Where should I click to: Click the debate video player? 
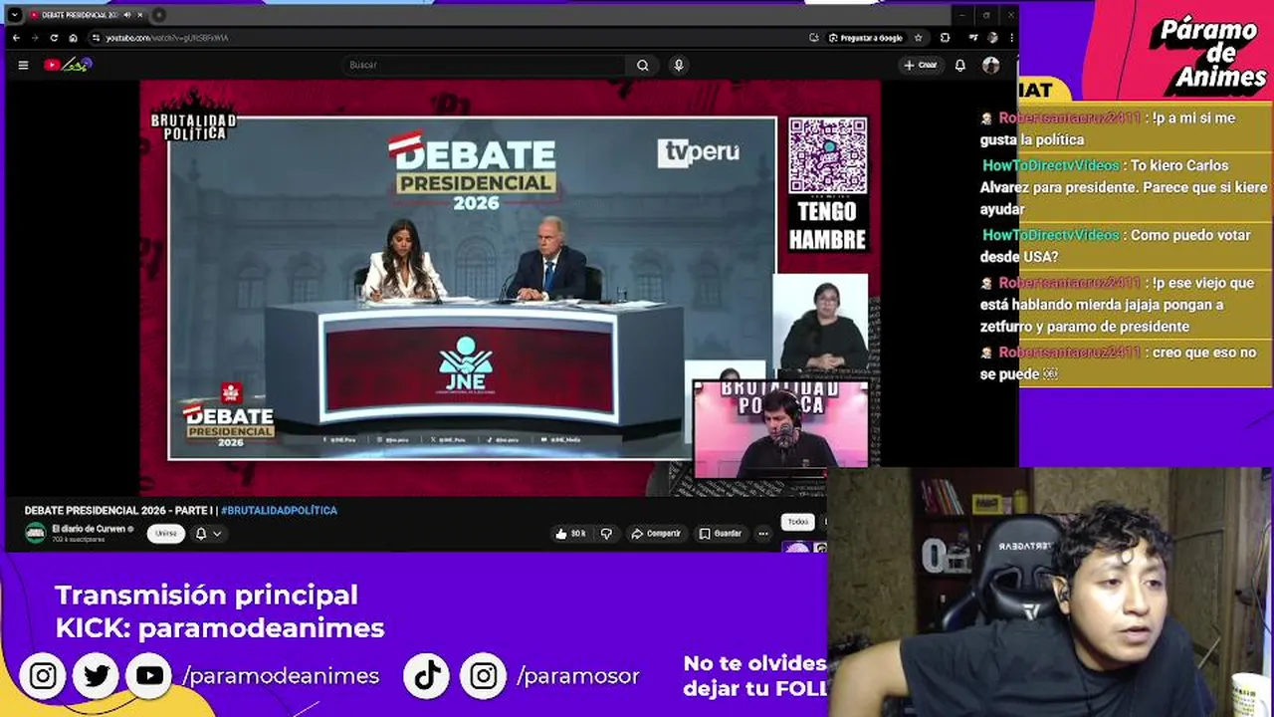510,289
